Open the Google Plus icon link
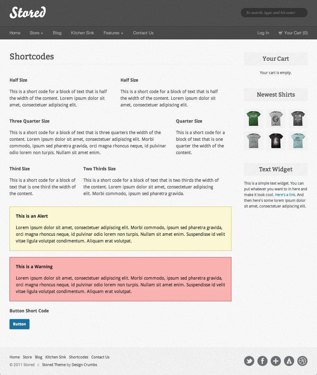The height and width of the screenshot is (375, 317). point(276,361)
